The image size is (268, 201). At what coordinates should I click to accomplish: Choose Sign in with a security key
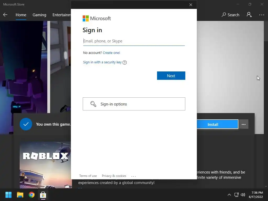click(x=102, y=62)
